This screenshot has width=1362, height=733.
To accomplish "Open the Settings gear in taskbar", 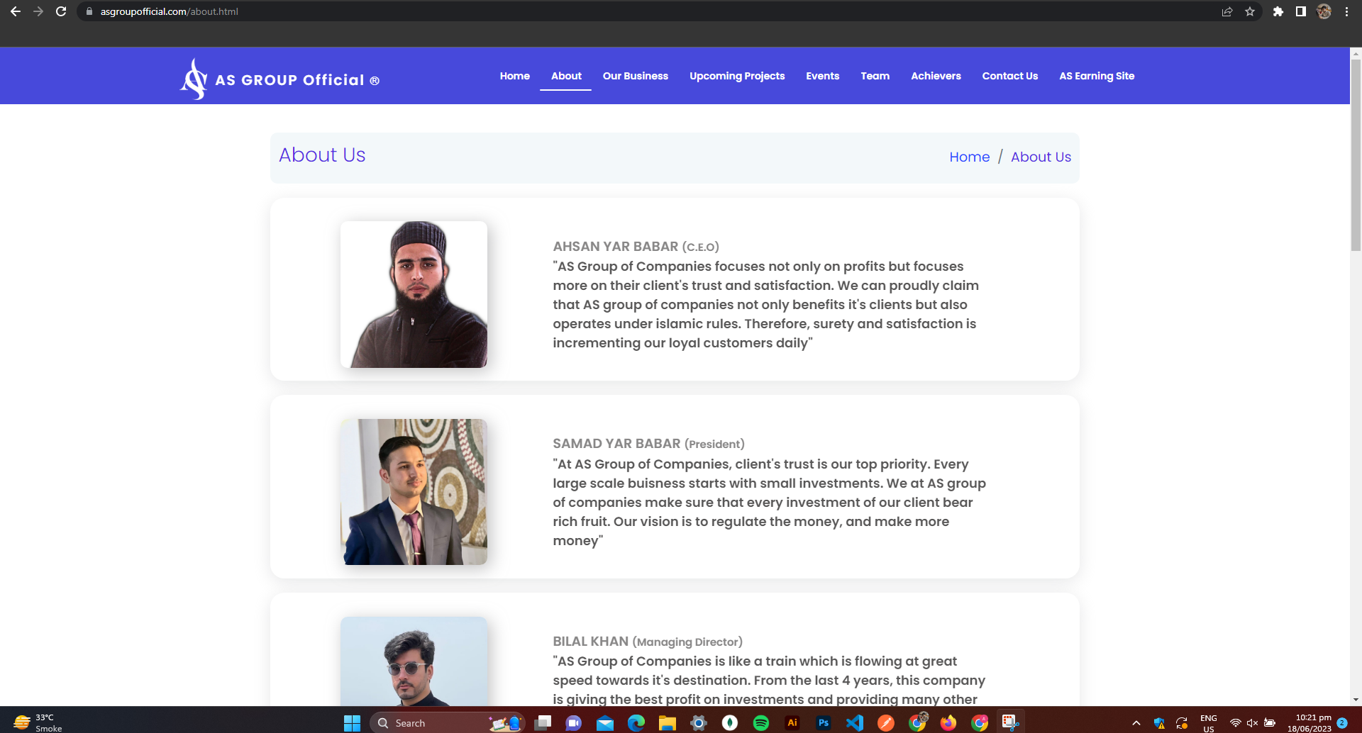I will [699, 723].
